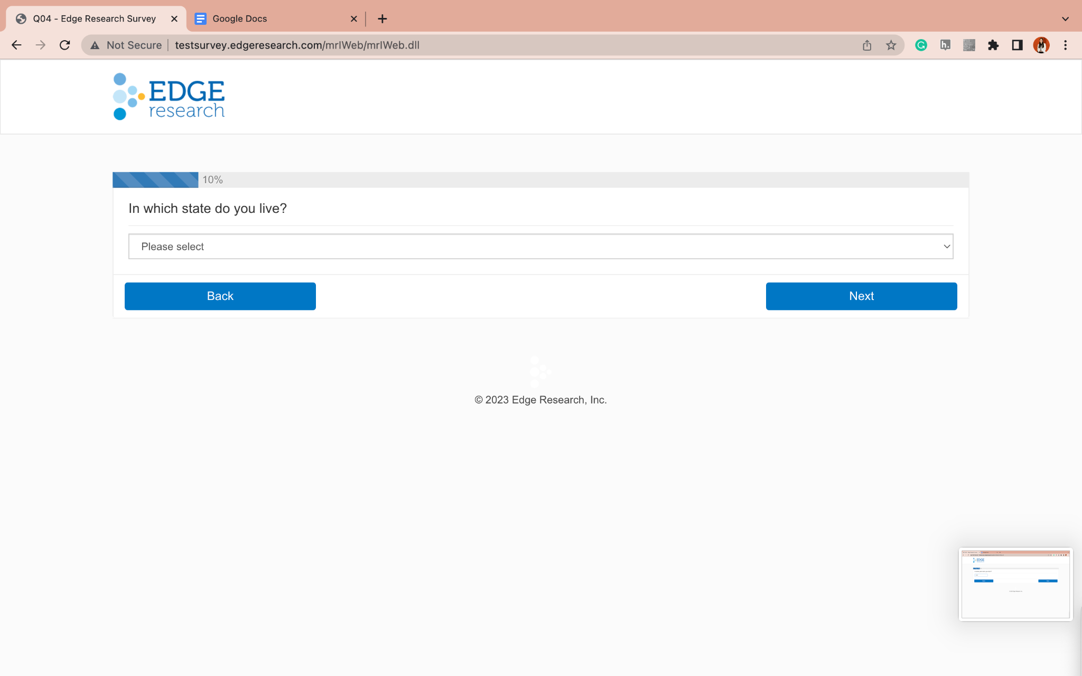Viewport: 1082px width, 676px height.
Task: Click the profile avatar icon
Action: tap(1041, 45)
